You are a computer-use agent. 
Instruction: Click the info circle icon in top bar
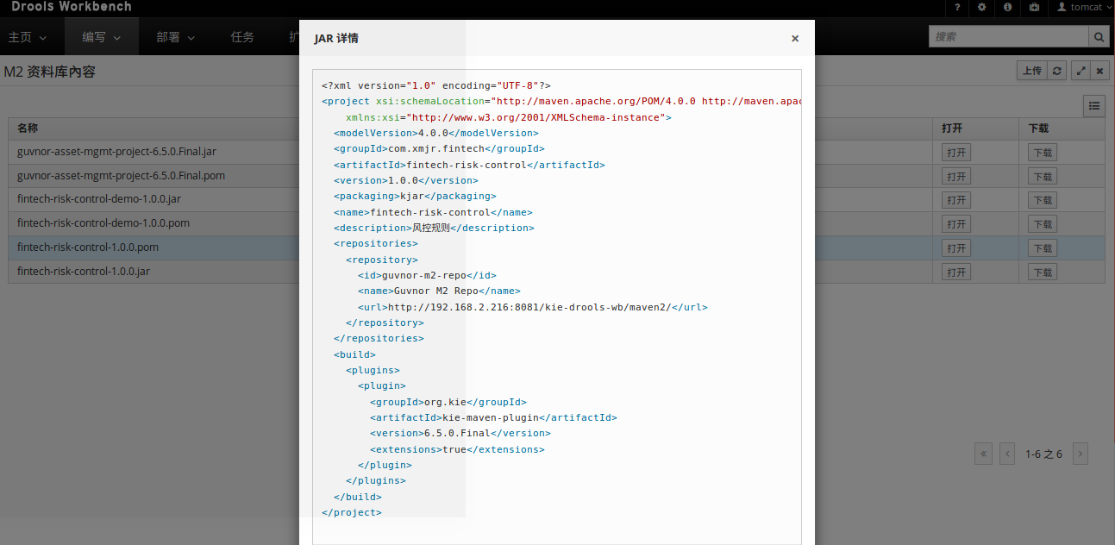(x=1007, y=7)
